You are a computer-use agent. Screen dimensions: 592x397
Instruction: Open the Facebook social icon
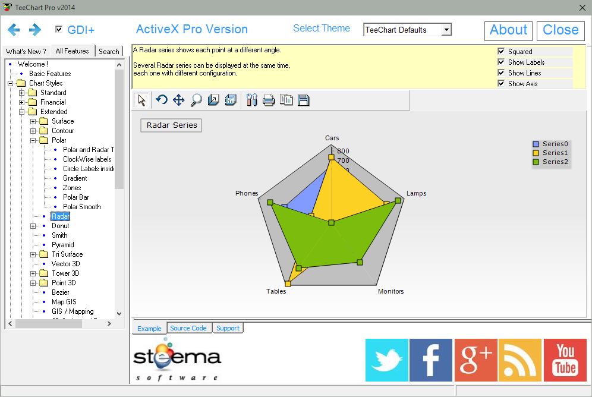(431, 360)
